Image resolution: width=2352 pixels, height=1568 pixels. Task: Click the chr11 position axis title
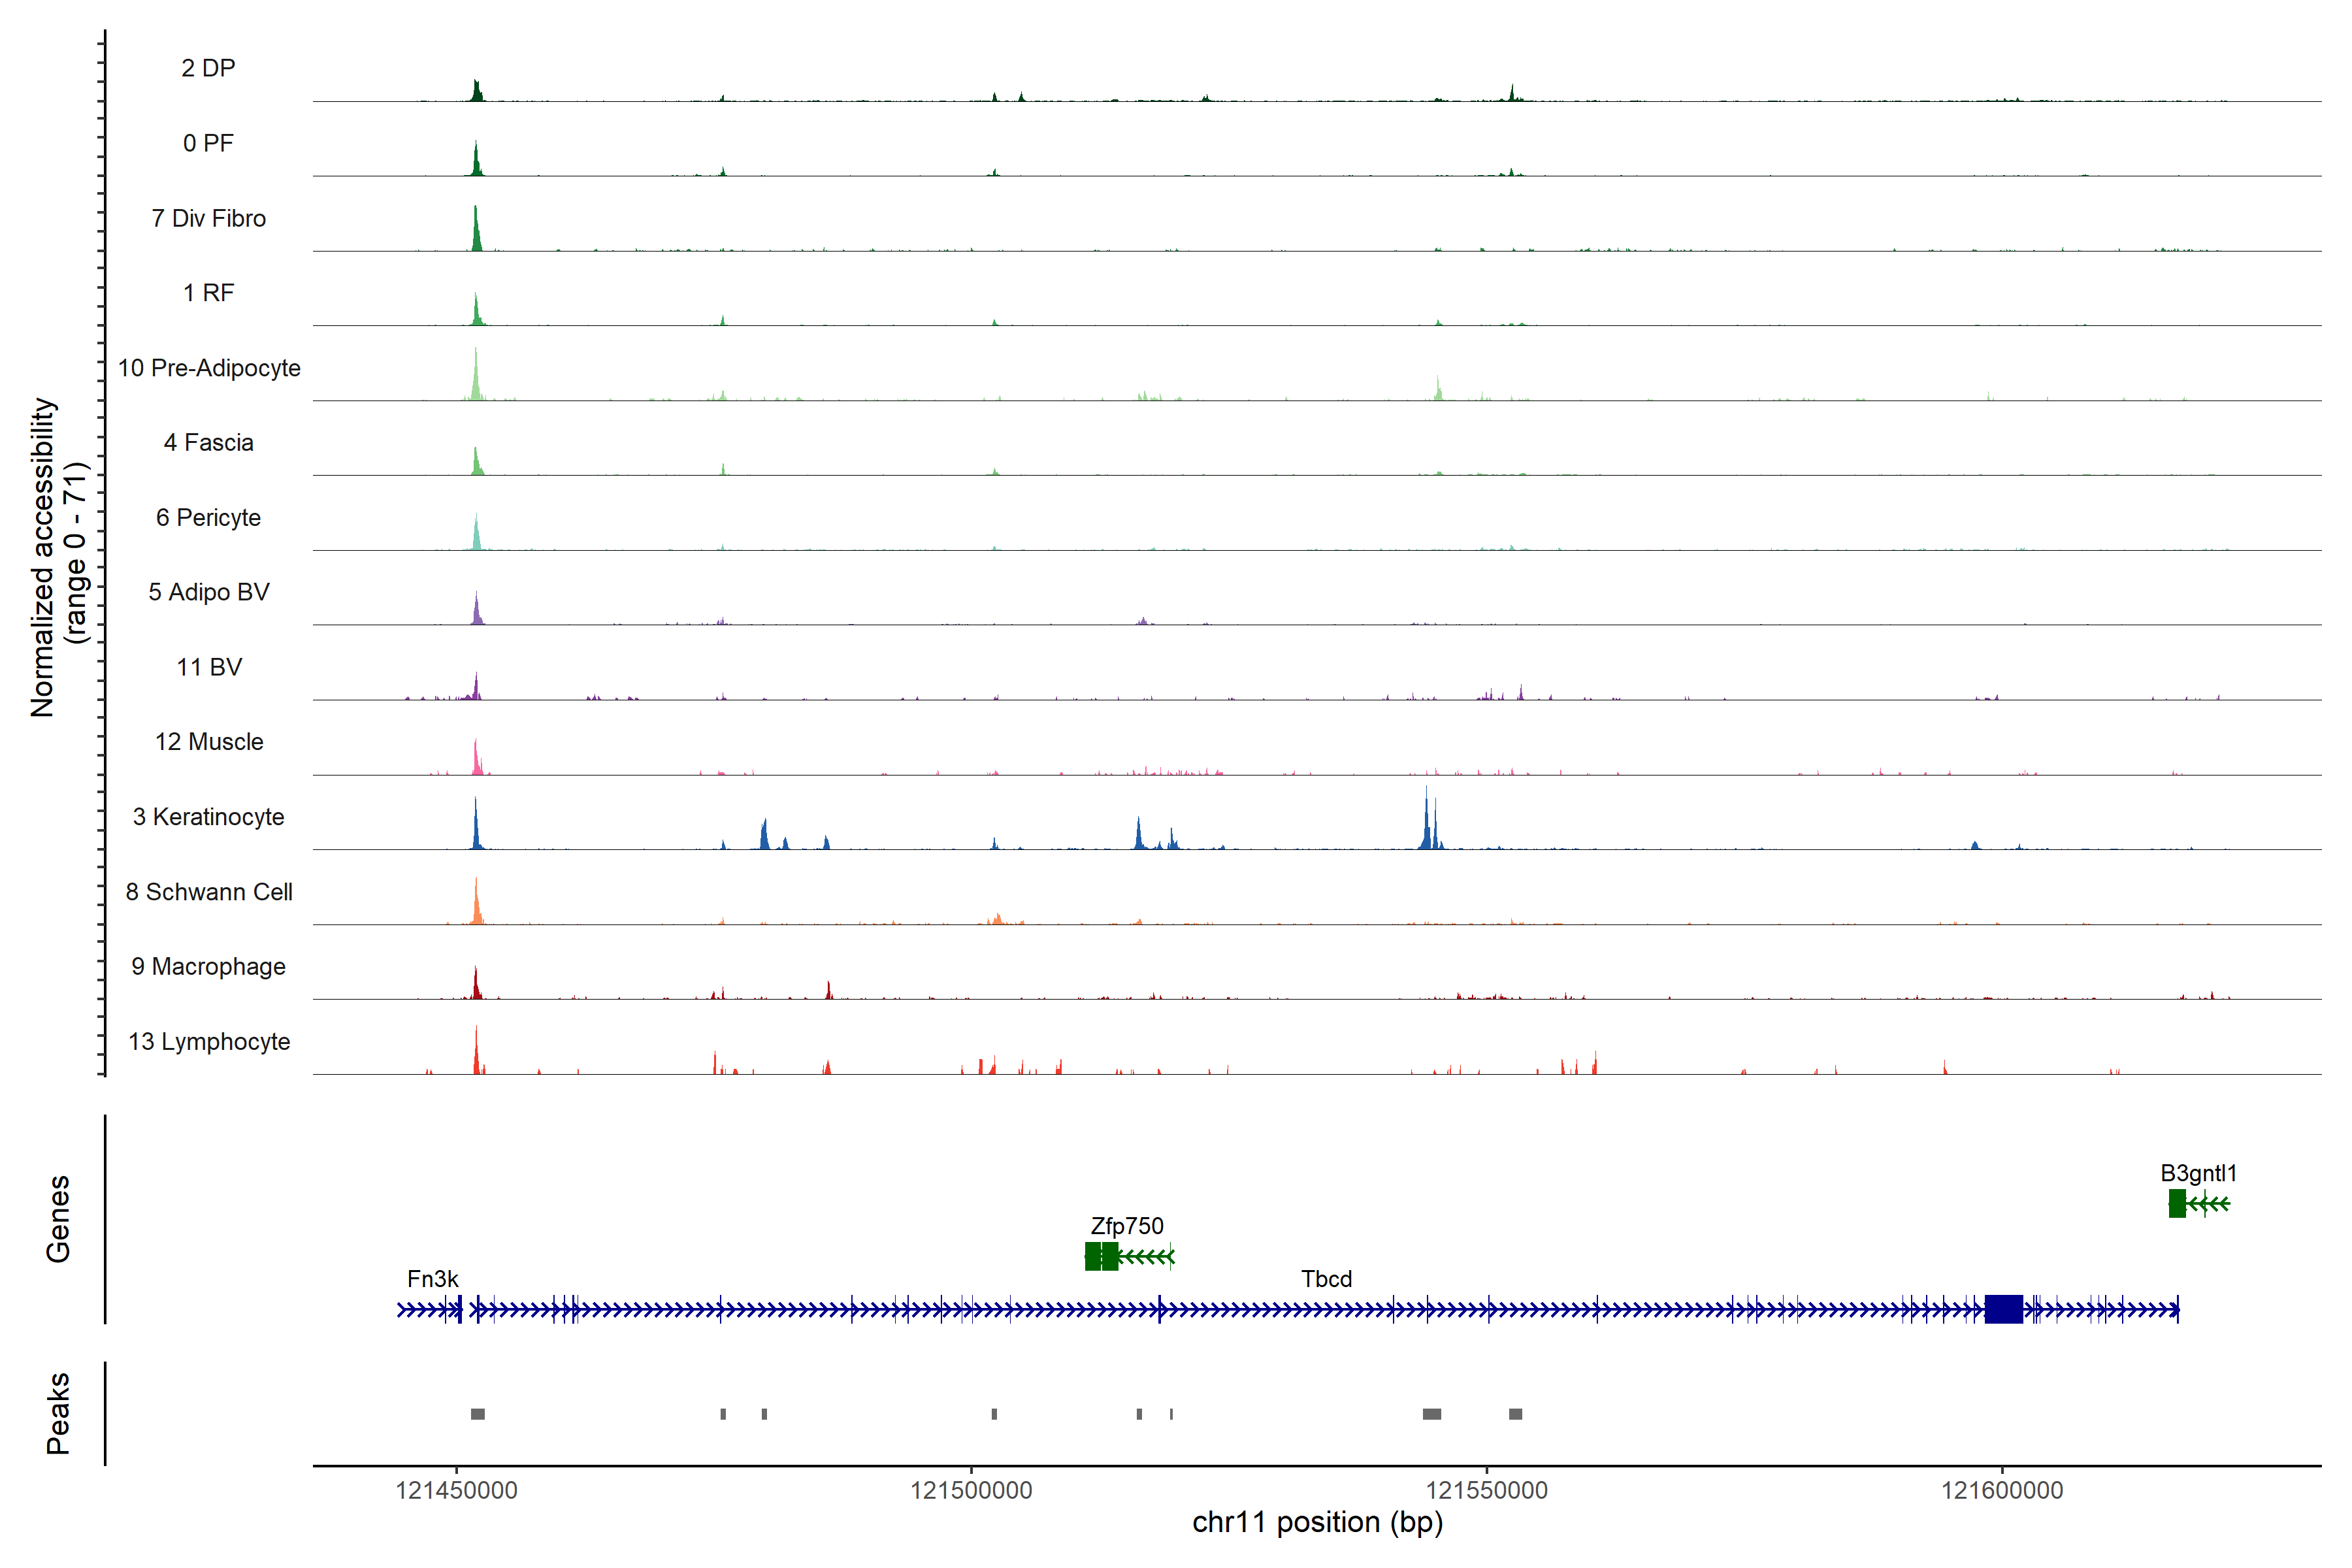point(1317,1522)
